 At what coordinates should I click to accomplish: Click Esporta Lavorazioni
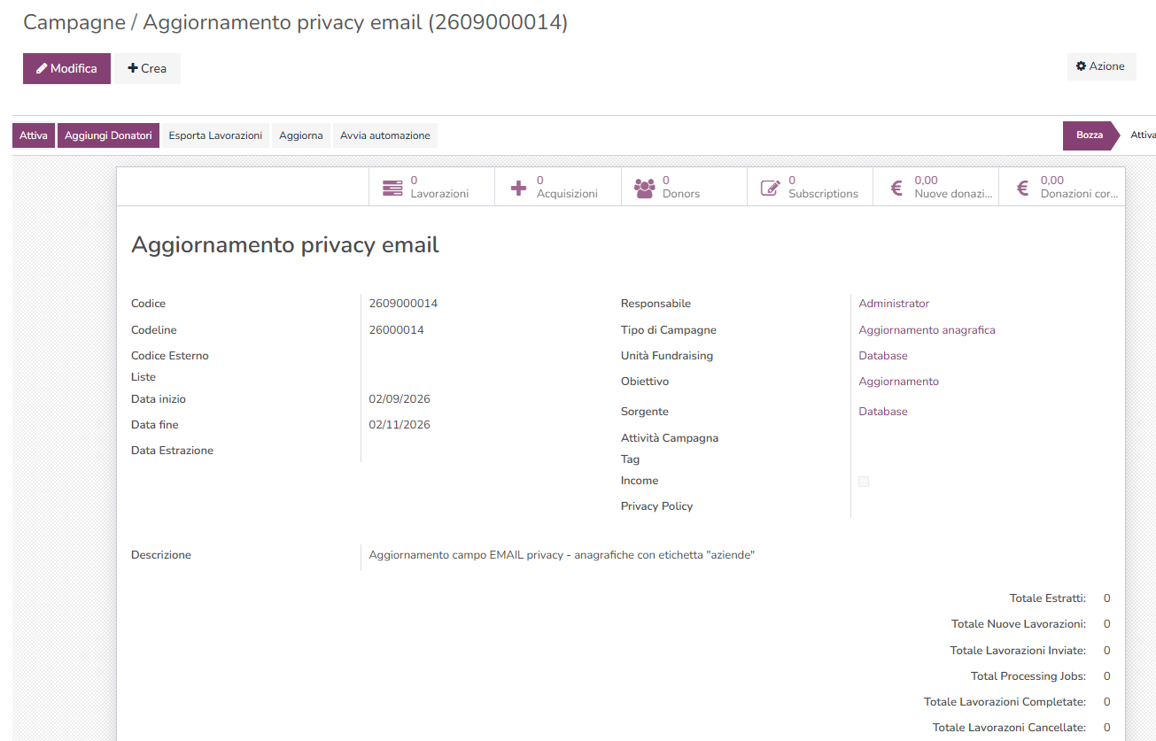click(x=215, y=135)
